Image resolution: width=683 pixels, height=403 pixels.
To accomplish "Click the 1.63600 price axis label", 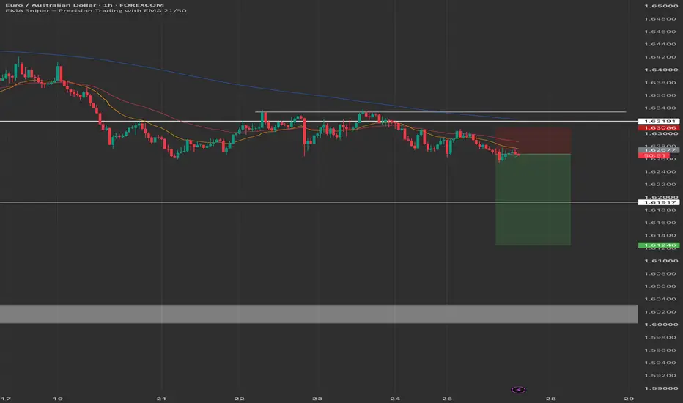I will point(661,95).
